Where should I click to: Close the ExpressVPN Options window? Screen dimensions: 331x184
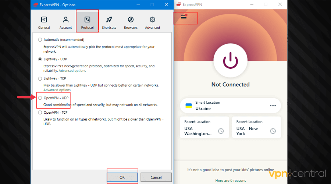(x=166, y=5)
